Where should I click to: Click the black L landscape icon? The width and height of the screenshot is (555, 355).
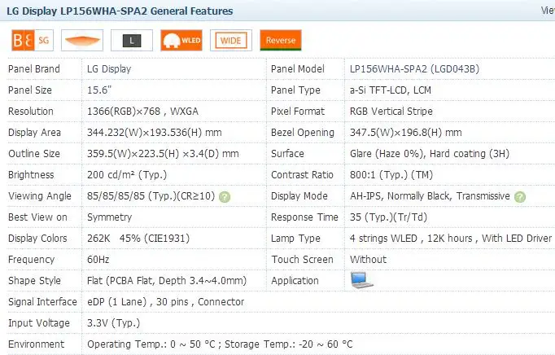tap(132, 41)
